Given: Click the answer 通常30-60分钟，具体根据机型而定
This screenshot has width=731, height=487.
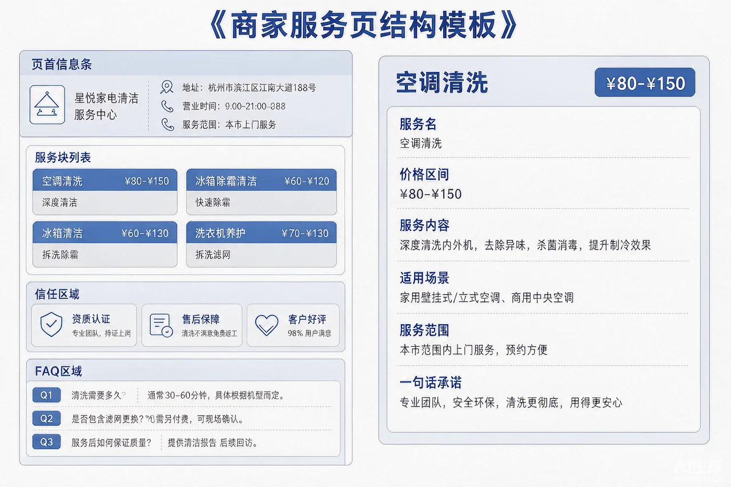Looking at the screenshot, I should pyautogui.click(x=216, y=395).
